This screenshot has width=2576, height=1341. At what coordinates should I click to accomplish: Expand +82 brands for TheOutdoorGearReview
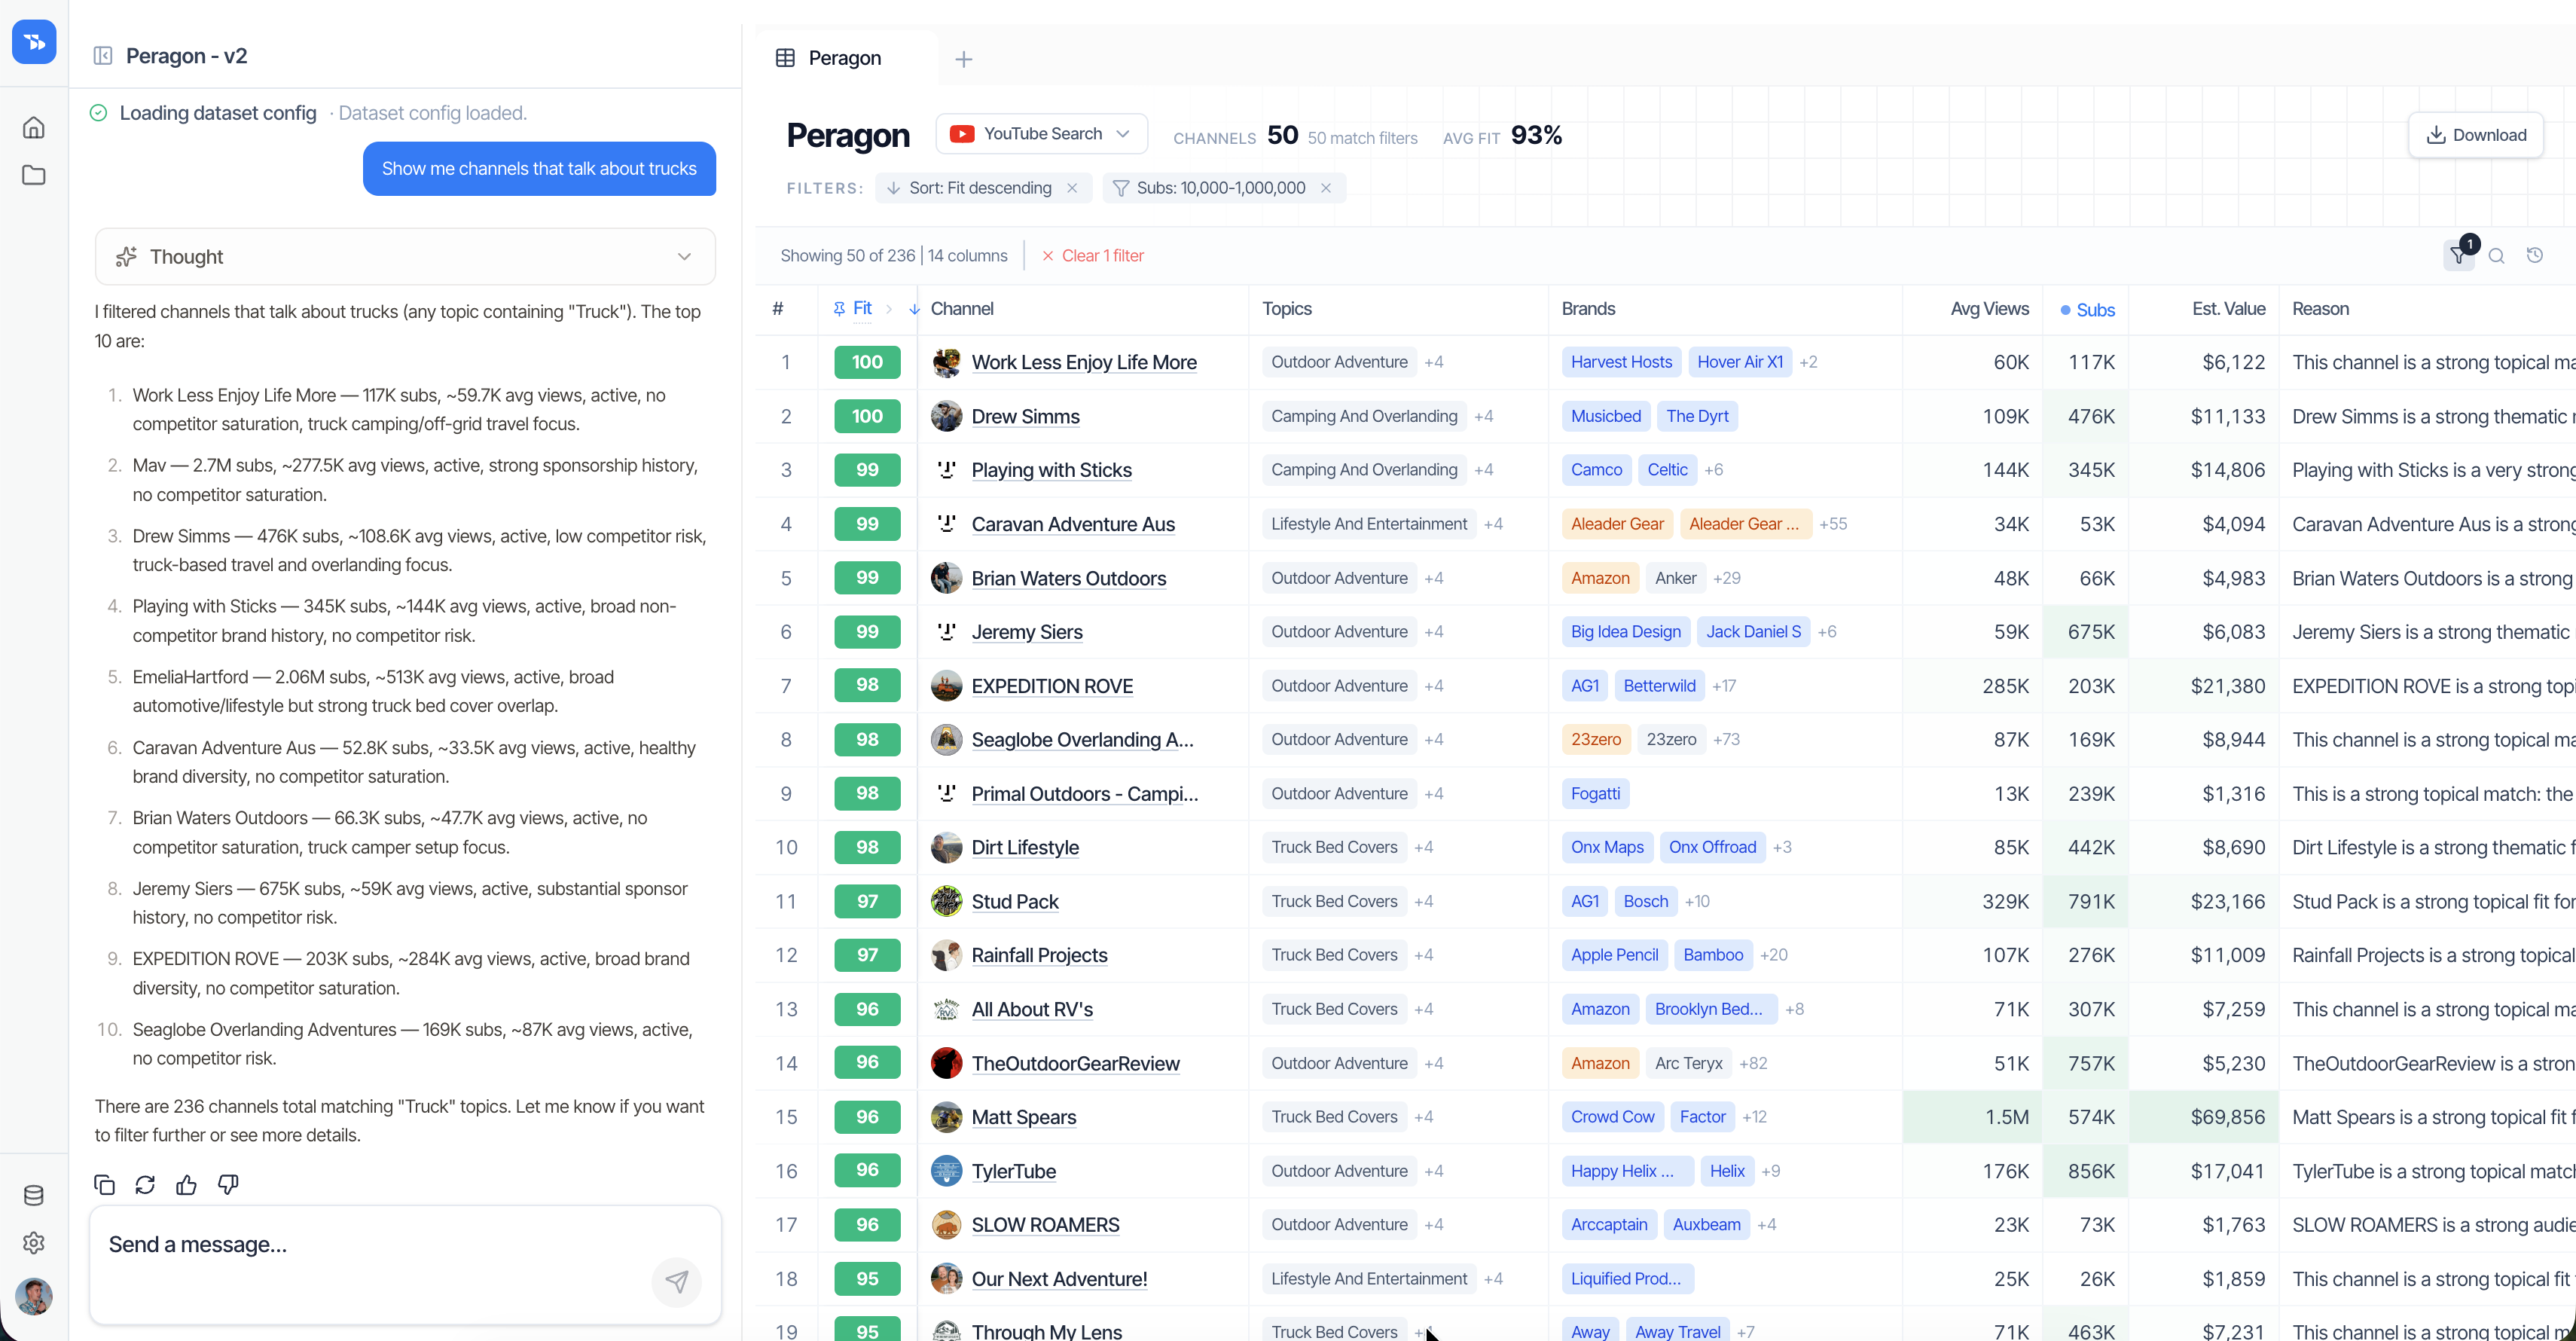click(x=1753, y=1063)
